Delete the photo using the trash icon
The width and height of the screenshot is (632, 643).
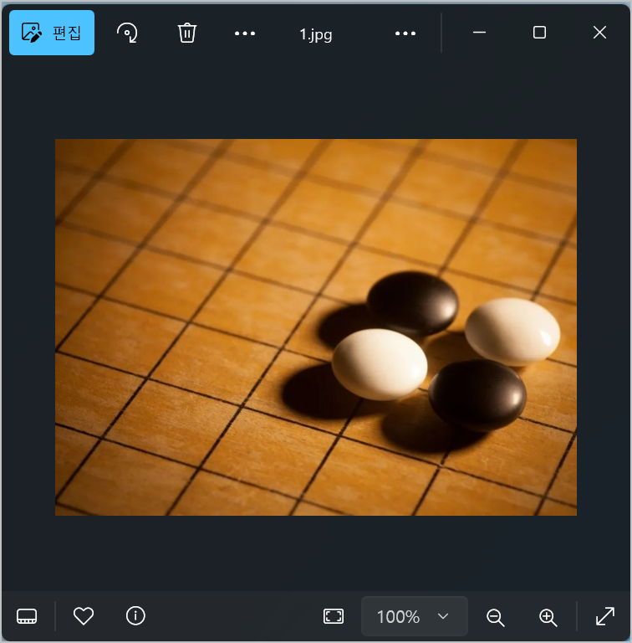tap(187, 33)
